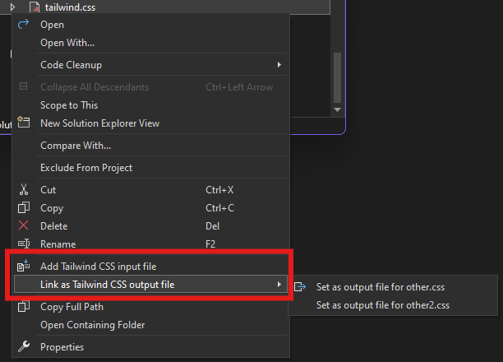This screenshot has height=362, width=503.
Task: Click the red Delete X icon
Action: pos(23,225)
